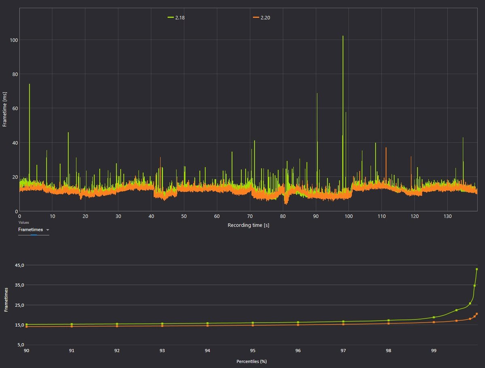
Task: Select green curve marker at 97th percentile
Action: click(x=343, y=322)
